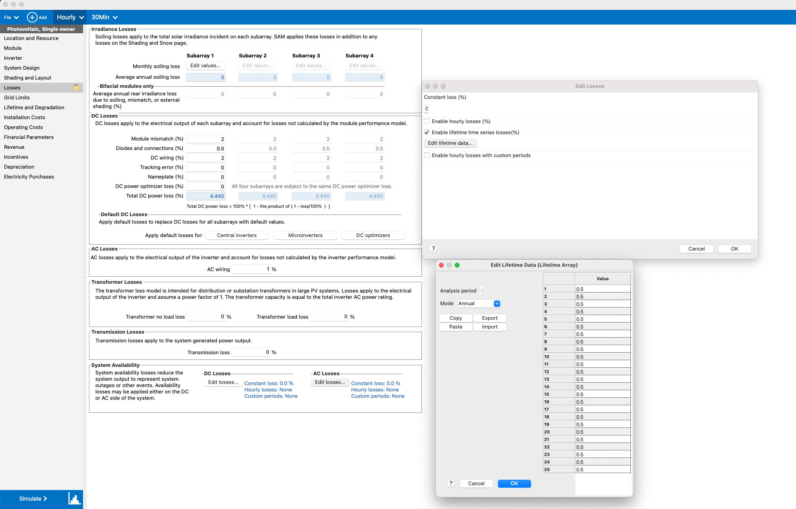This screenshot has height=509, width=796.
Task: Click the Add plus circle icon
Action: click(32, 17)
